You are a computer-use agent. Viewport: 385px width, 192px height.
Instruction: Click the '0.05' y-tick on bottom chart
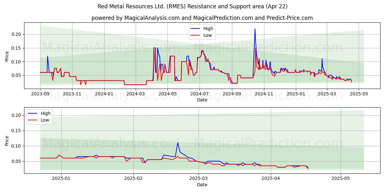(x=16, y=161)
